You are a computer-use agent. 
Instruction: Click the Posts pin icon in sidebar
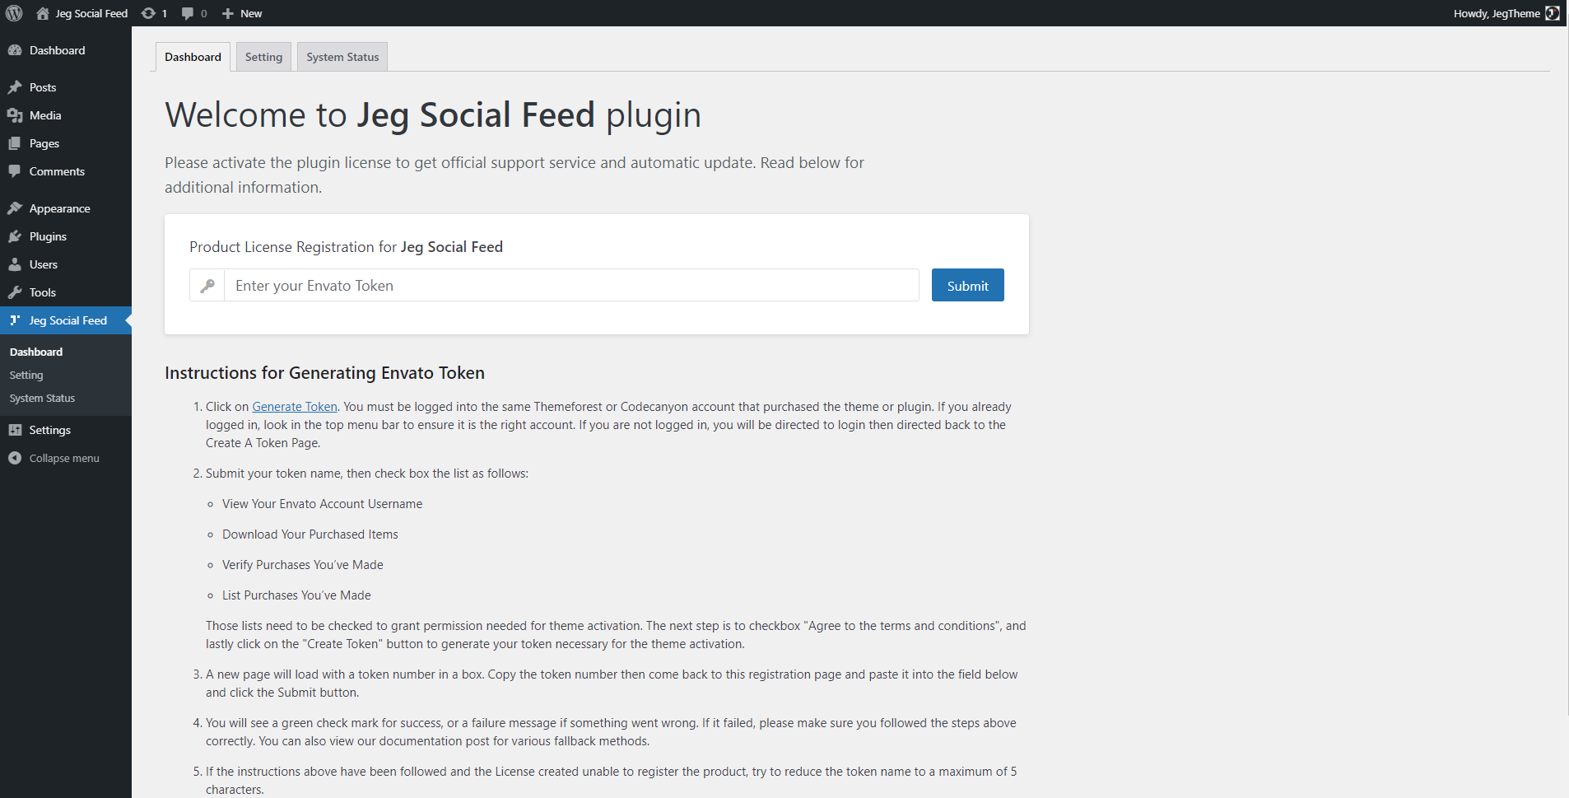(15, 87)
